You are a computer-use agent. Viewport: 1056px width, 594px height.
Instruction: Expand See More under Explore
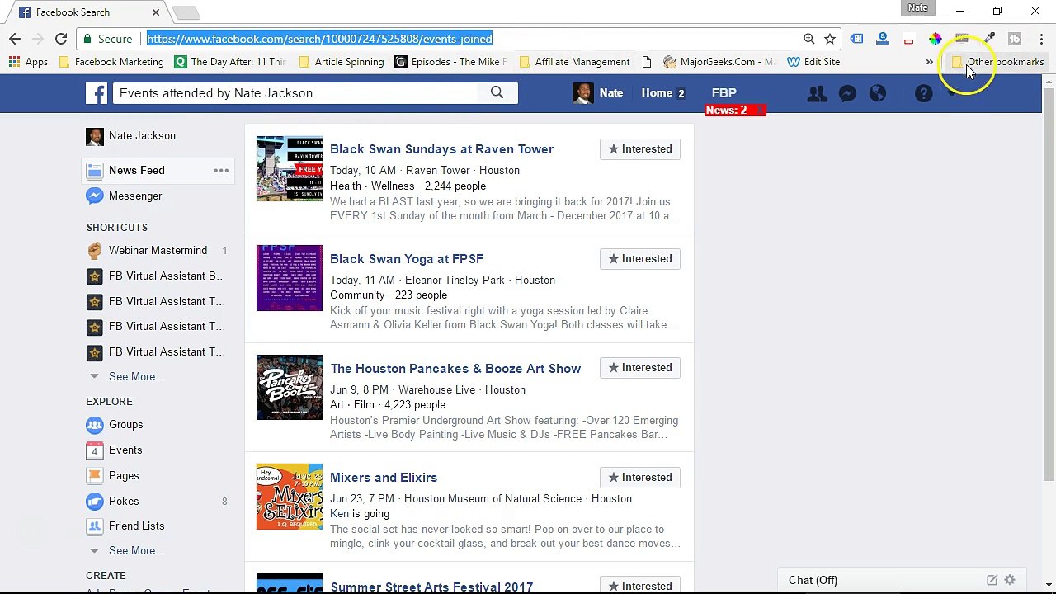136,551
